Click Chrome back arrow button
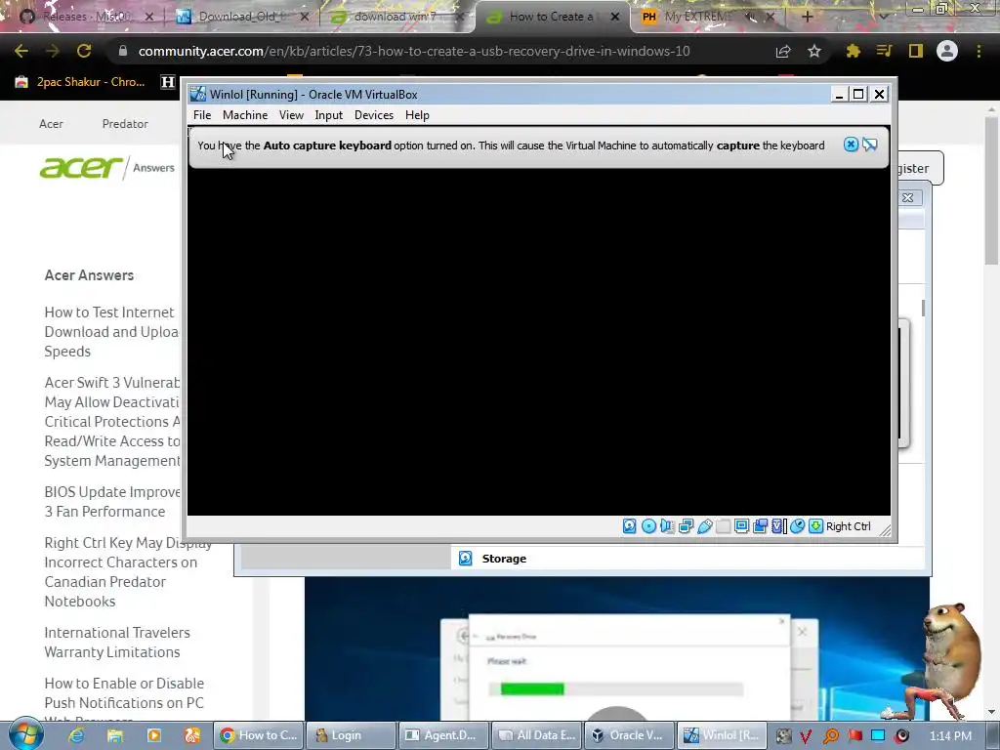Viewport: 1000px width, 750px height. click(x=21, y=51)
